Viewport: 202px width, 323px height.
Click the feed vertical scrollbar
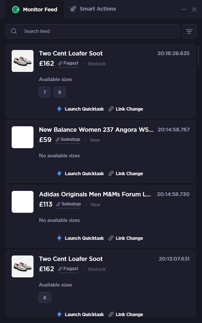pos(198,55)
